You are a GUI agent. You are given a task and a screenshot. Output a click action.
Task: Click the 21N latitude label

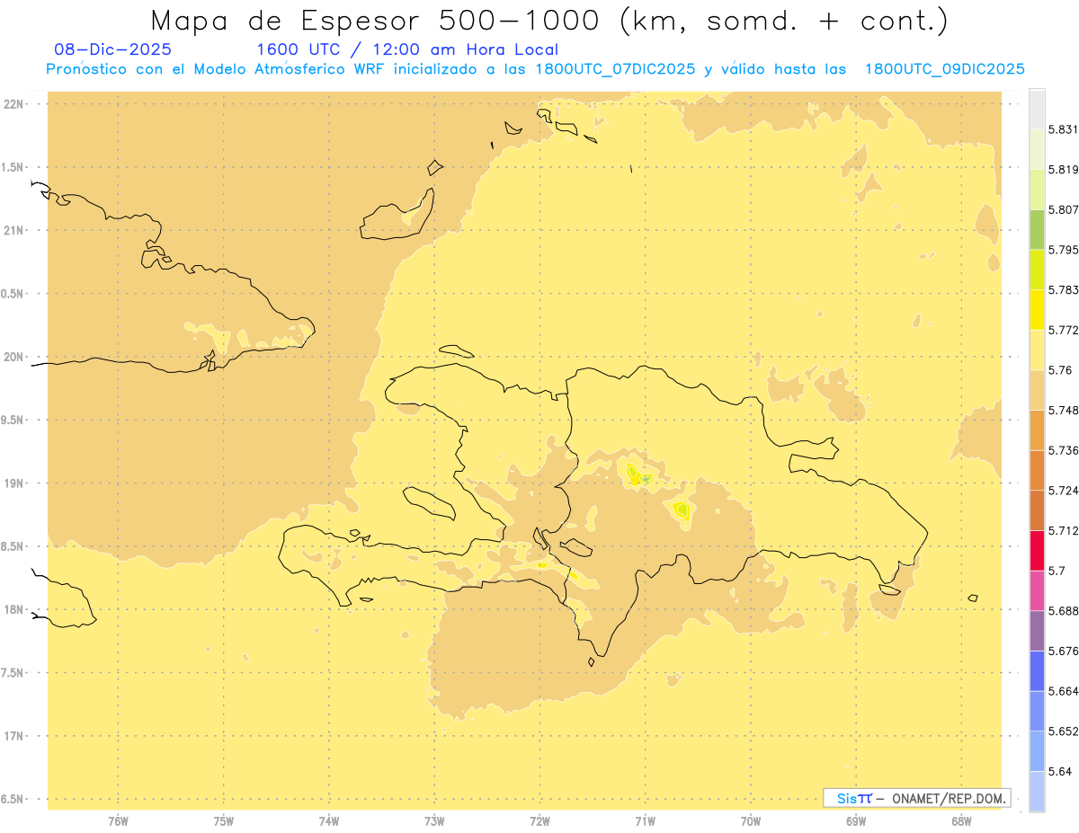tap(13, 230)
